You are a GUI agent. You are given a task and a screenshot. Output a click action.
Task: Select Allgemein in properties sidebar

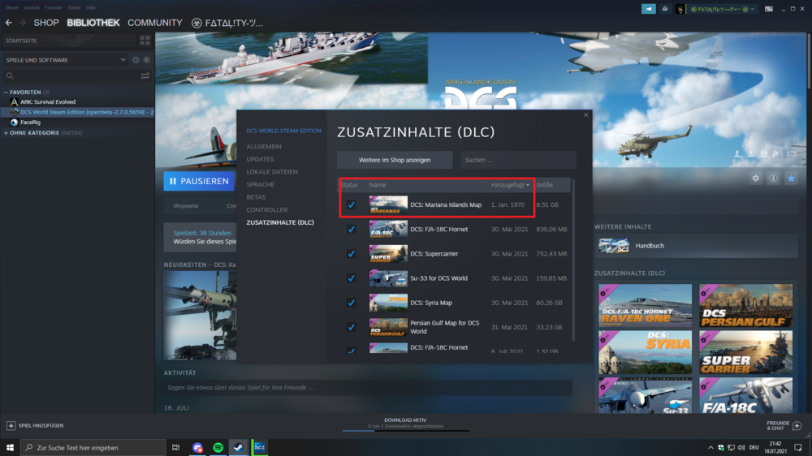[x=264, y=147]
